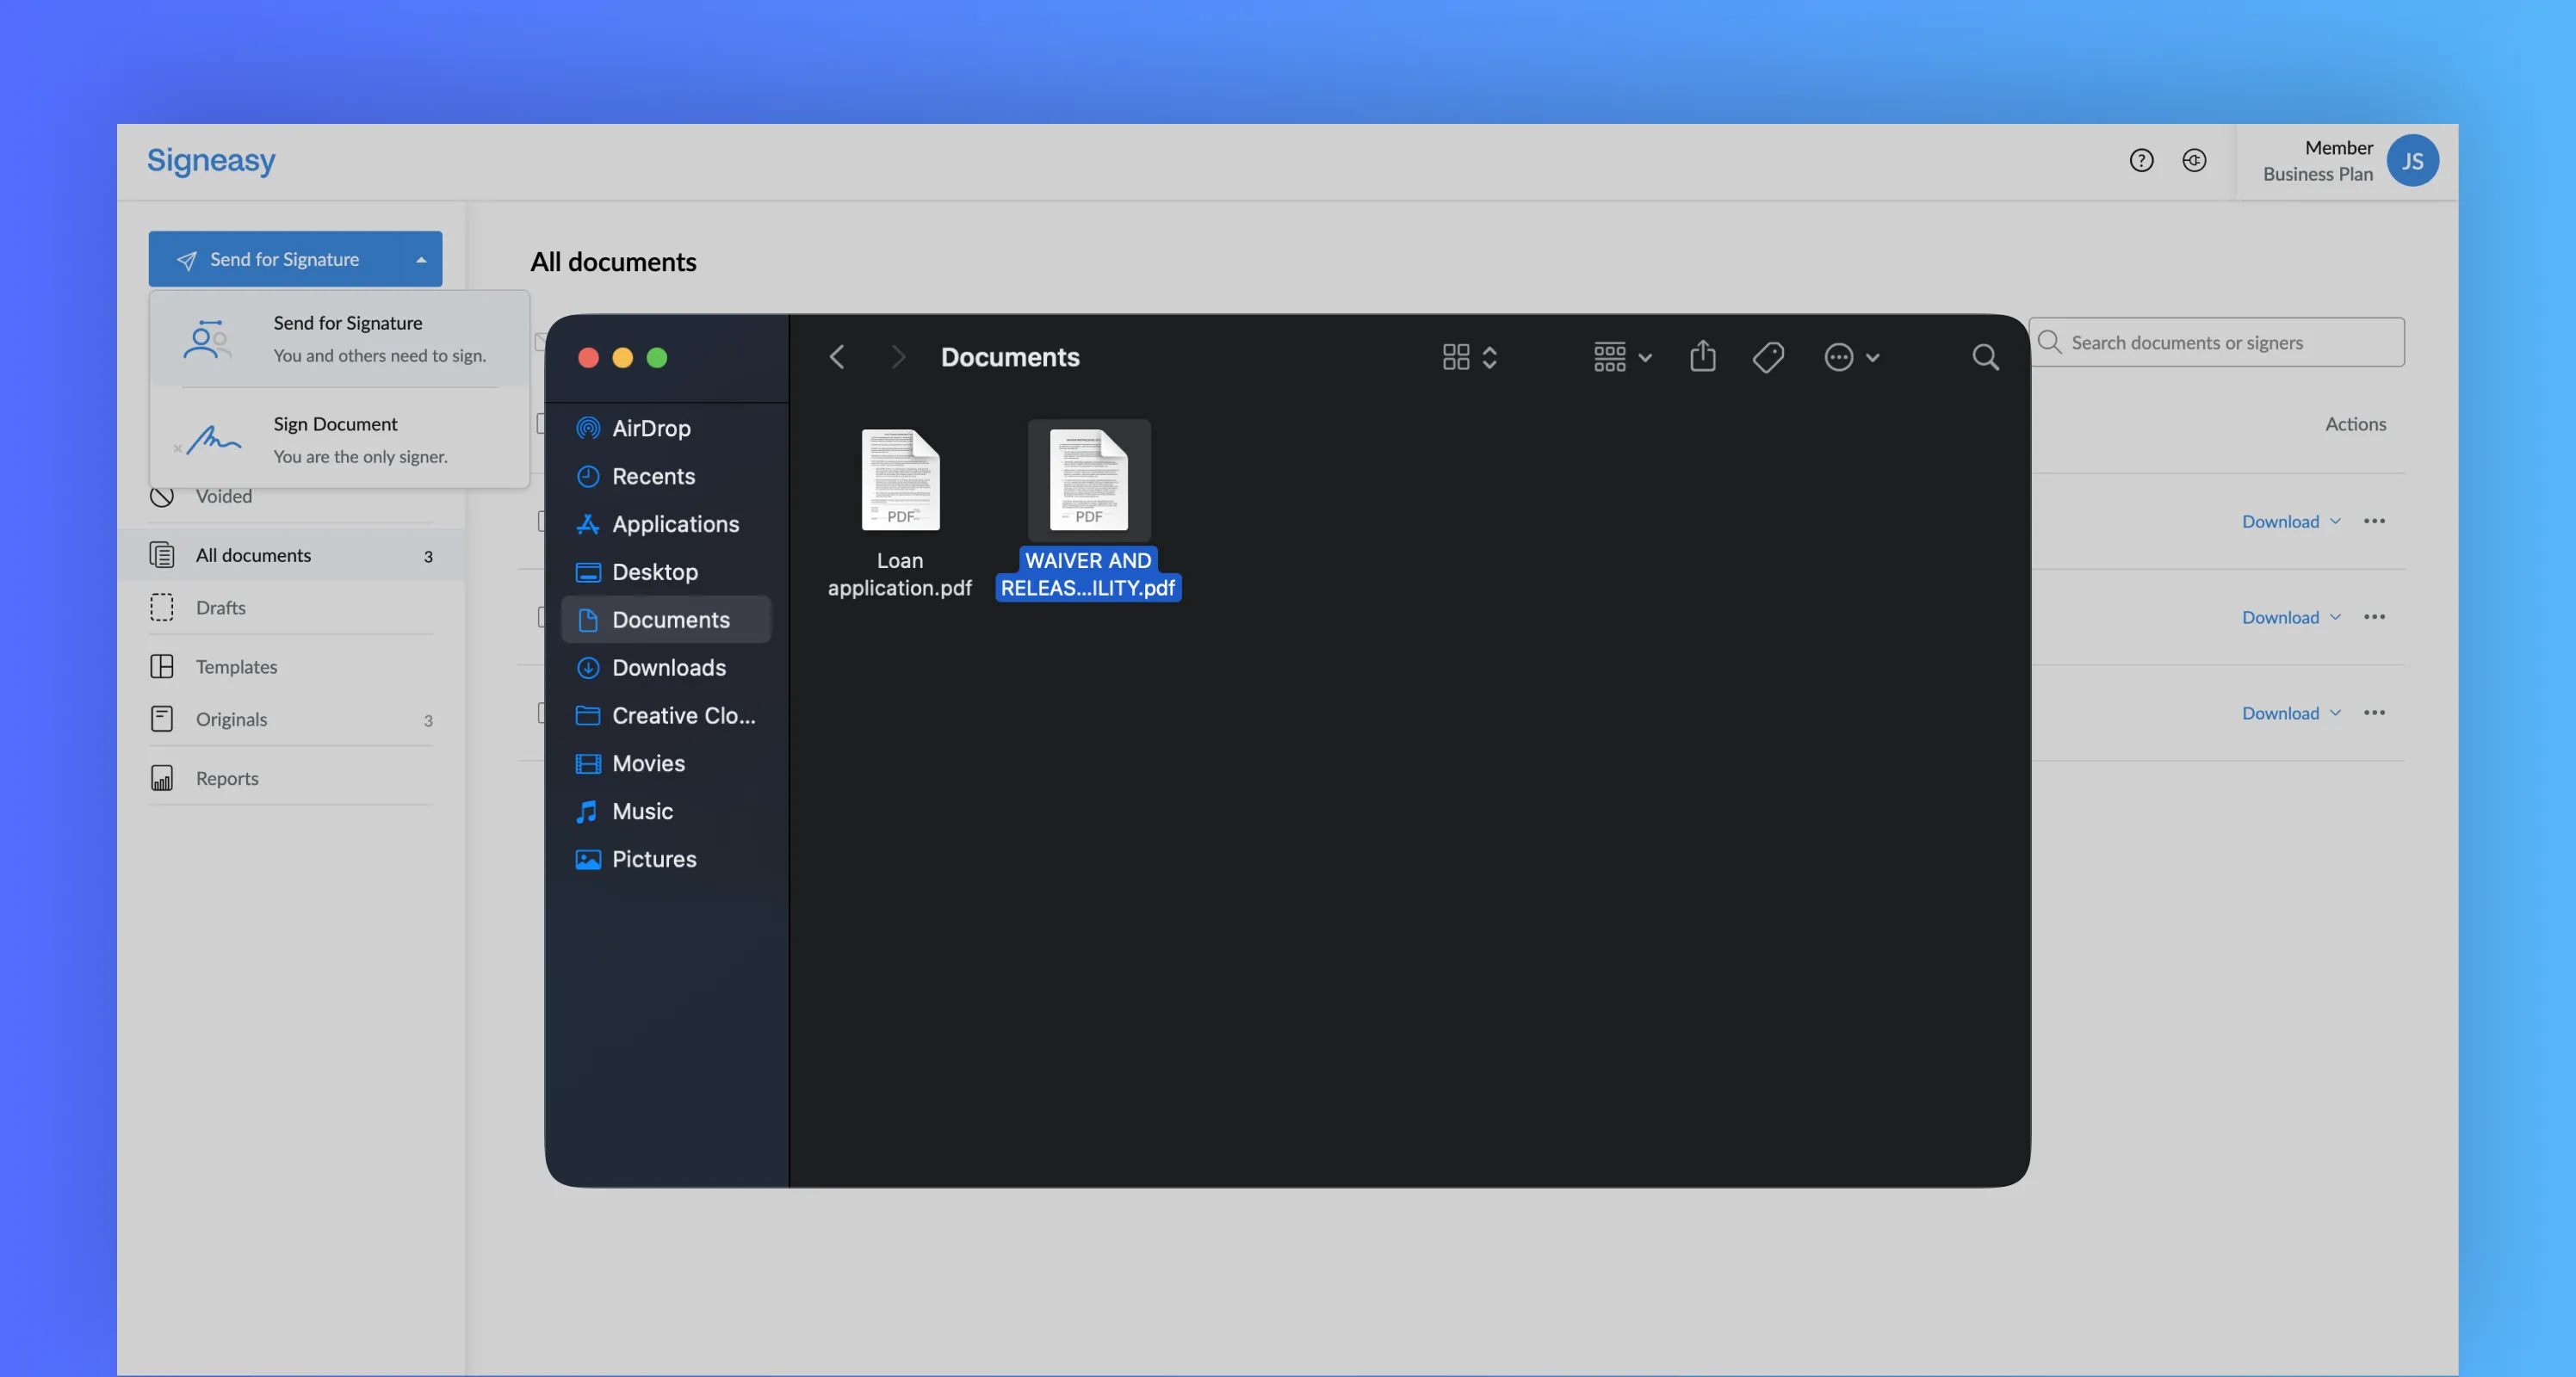The image size is (2576, 1377).
Task: Open Downloads in the Finder sidebar
Action: click(x=668, y=668)
